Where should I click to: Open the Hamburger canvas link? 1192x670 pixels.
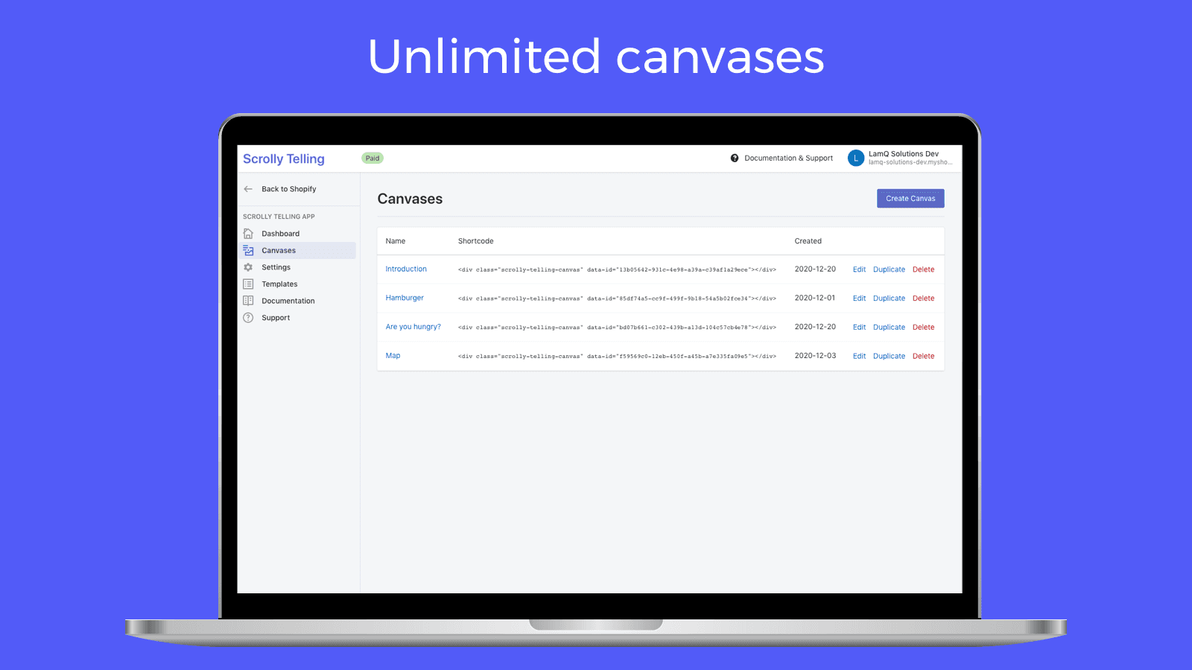tap(405, 297)
